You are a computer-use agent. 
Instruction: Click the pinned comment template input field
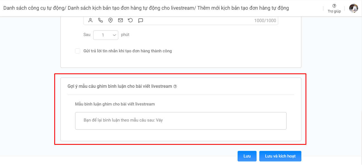[x=181, y=120]
